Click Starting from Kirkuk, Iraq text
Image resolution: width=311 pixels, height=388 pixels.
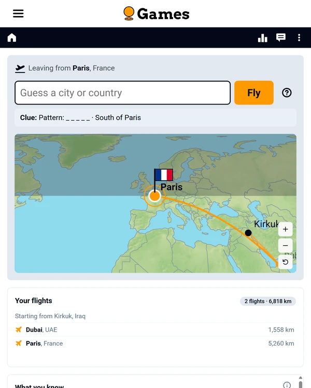click(x=50, y=316)
